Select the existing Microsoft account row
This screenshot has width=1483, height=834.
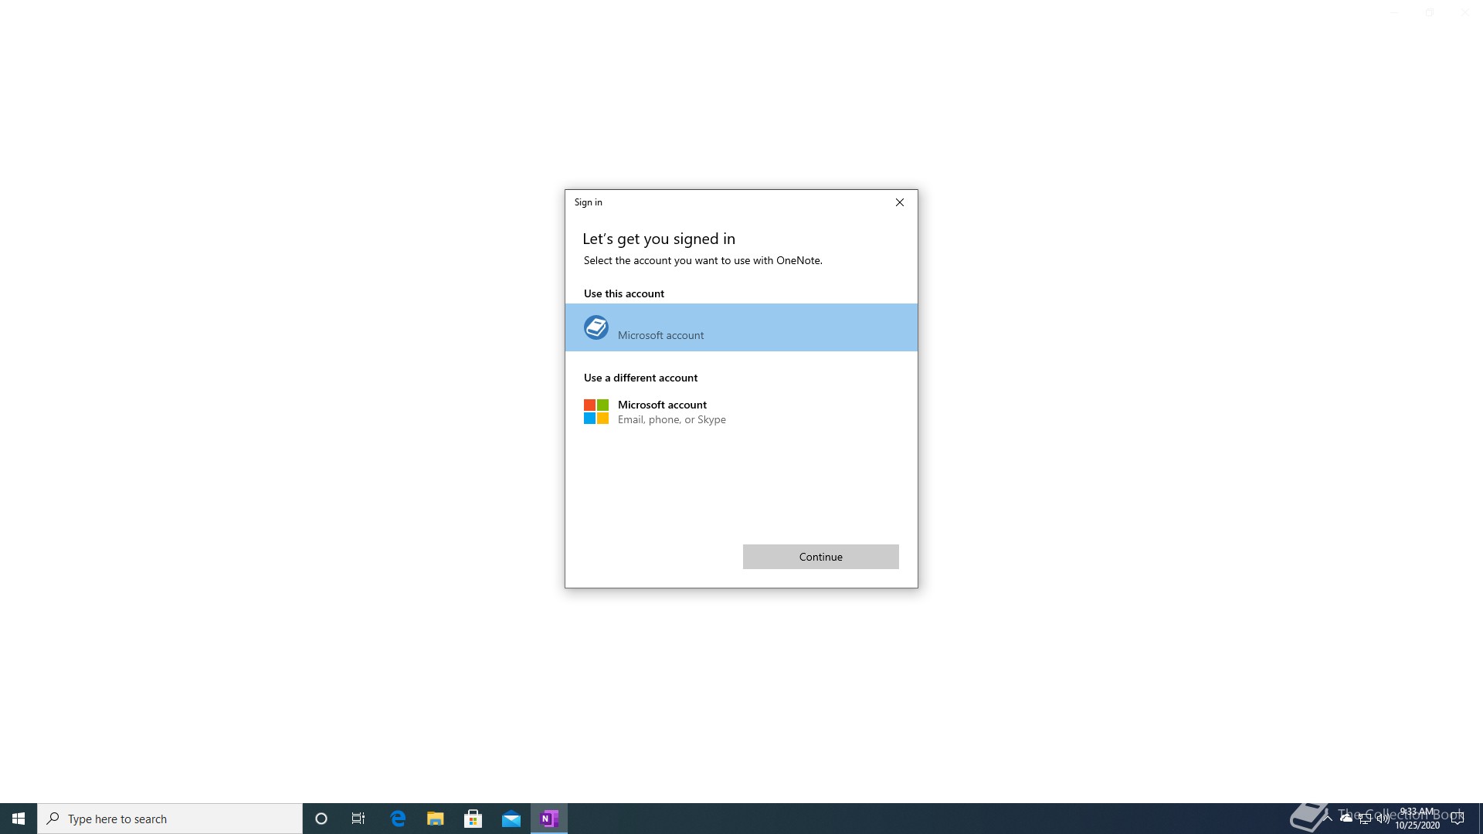pyautogui.click(x=741, y=327)
